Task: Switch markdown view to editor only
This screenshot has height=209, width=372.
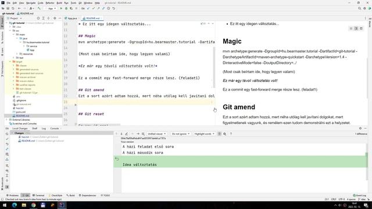Action: click(x=351, y=28)
